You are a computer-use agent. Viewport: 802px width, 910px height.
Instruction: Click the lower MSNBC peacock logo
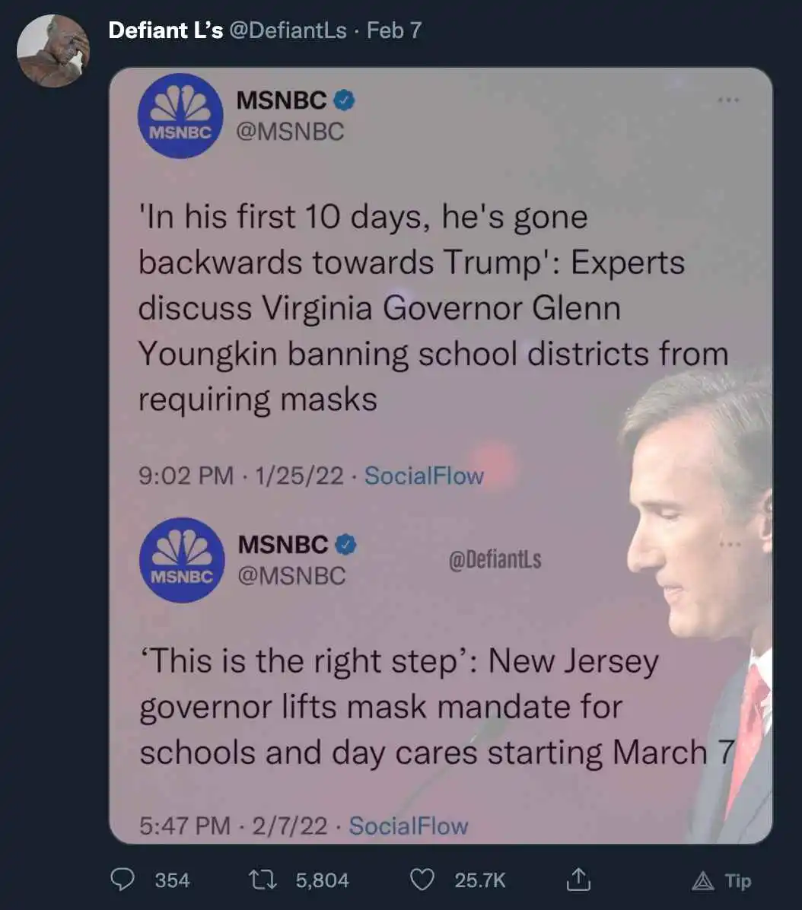click(181, 560)
